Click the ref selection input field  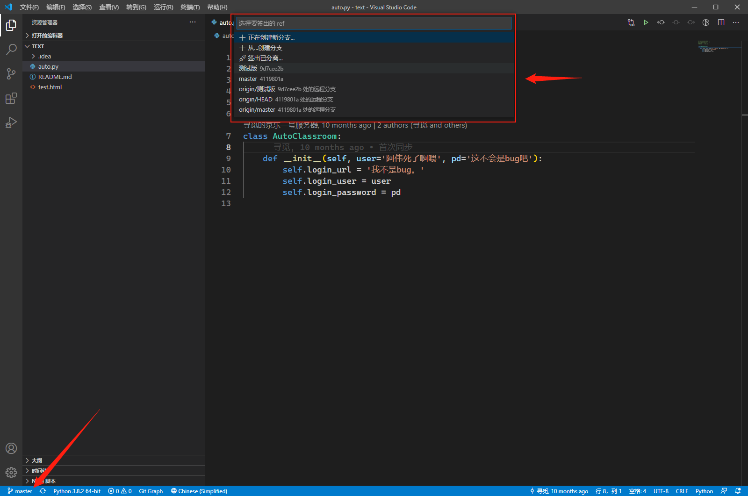374,23
